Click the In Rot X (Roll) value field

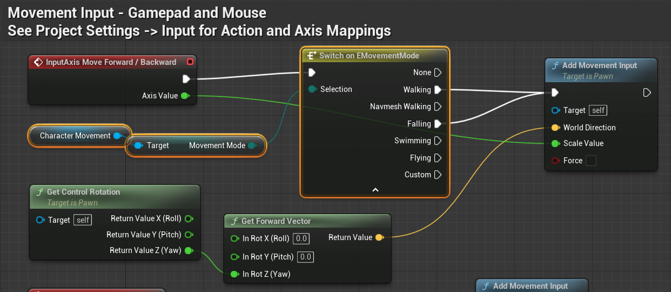(301, 238)
